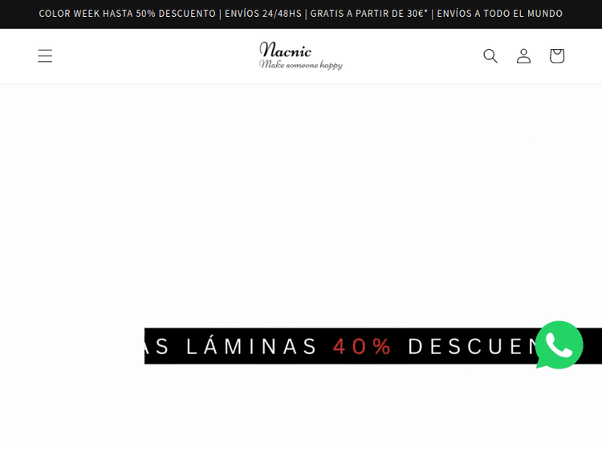Click the 'LÁMINAS' banner text
The height and width of the screenshot is (452, 602).
point(251,346)
